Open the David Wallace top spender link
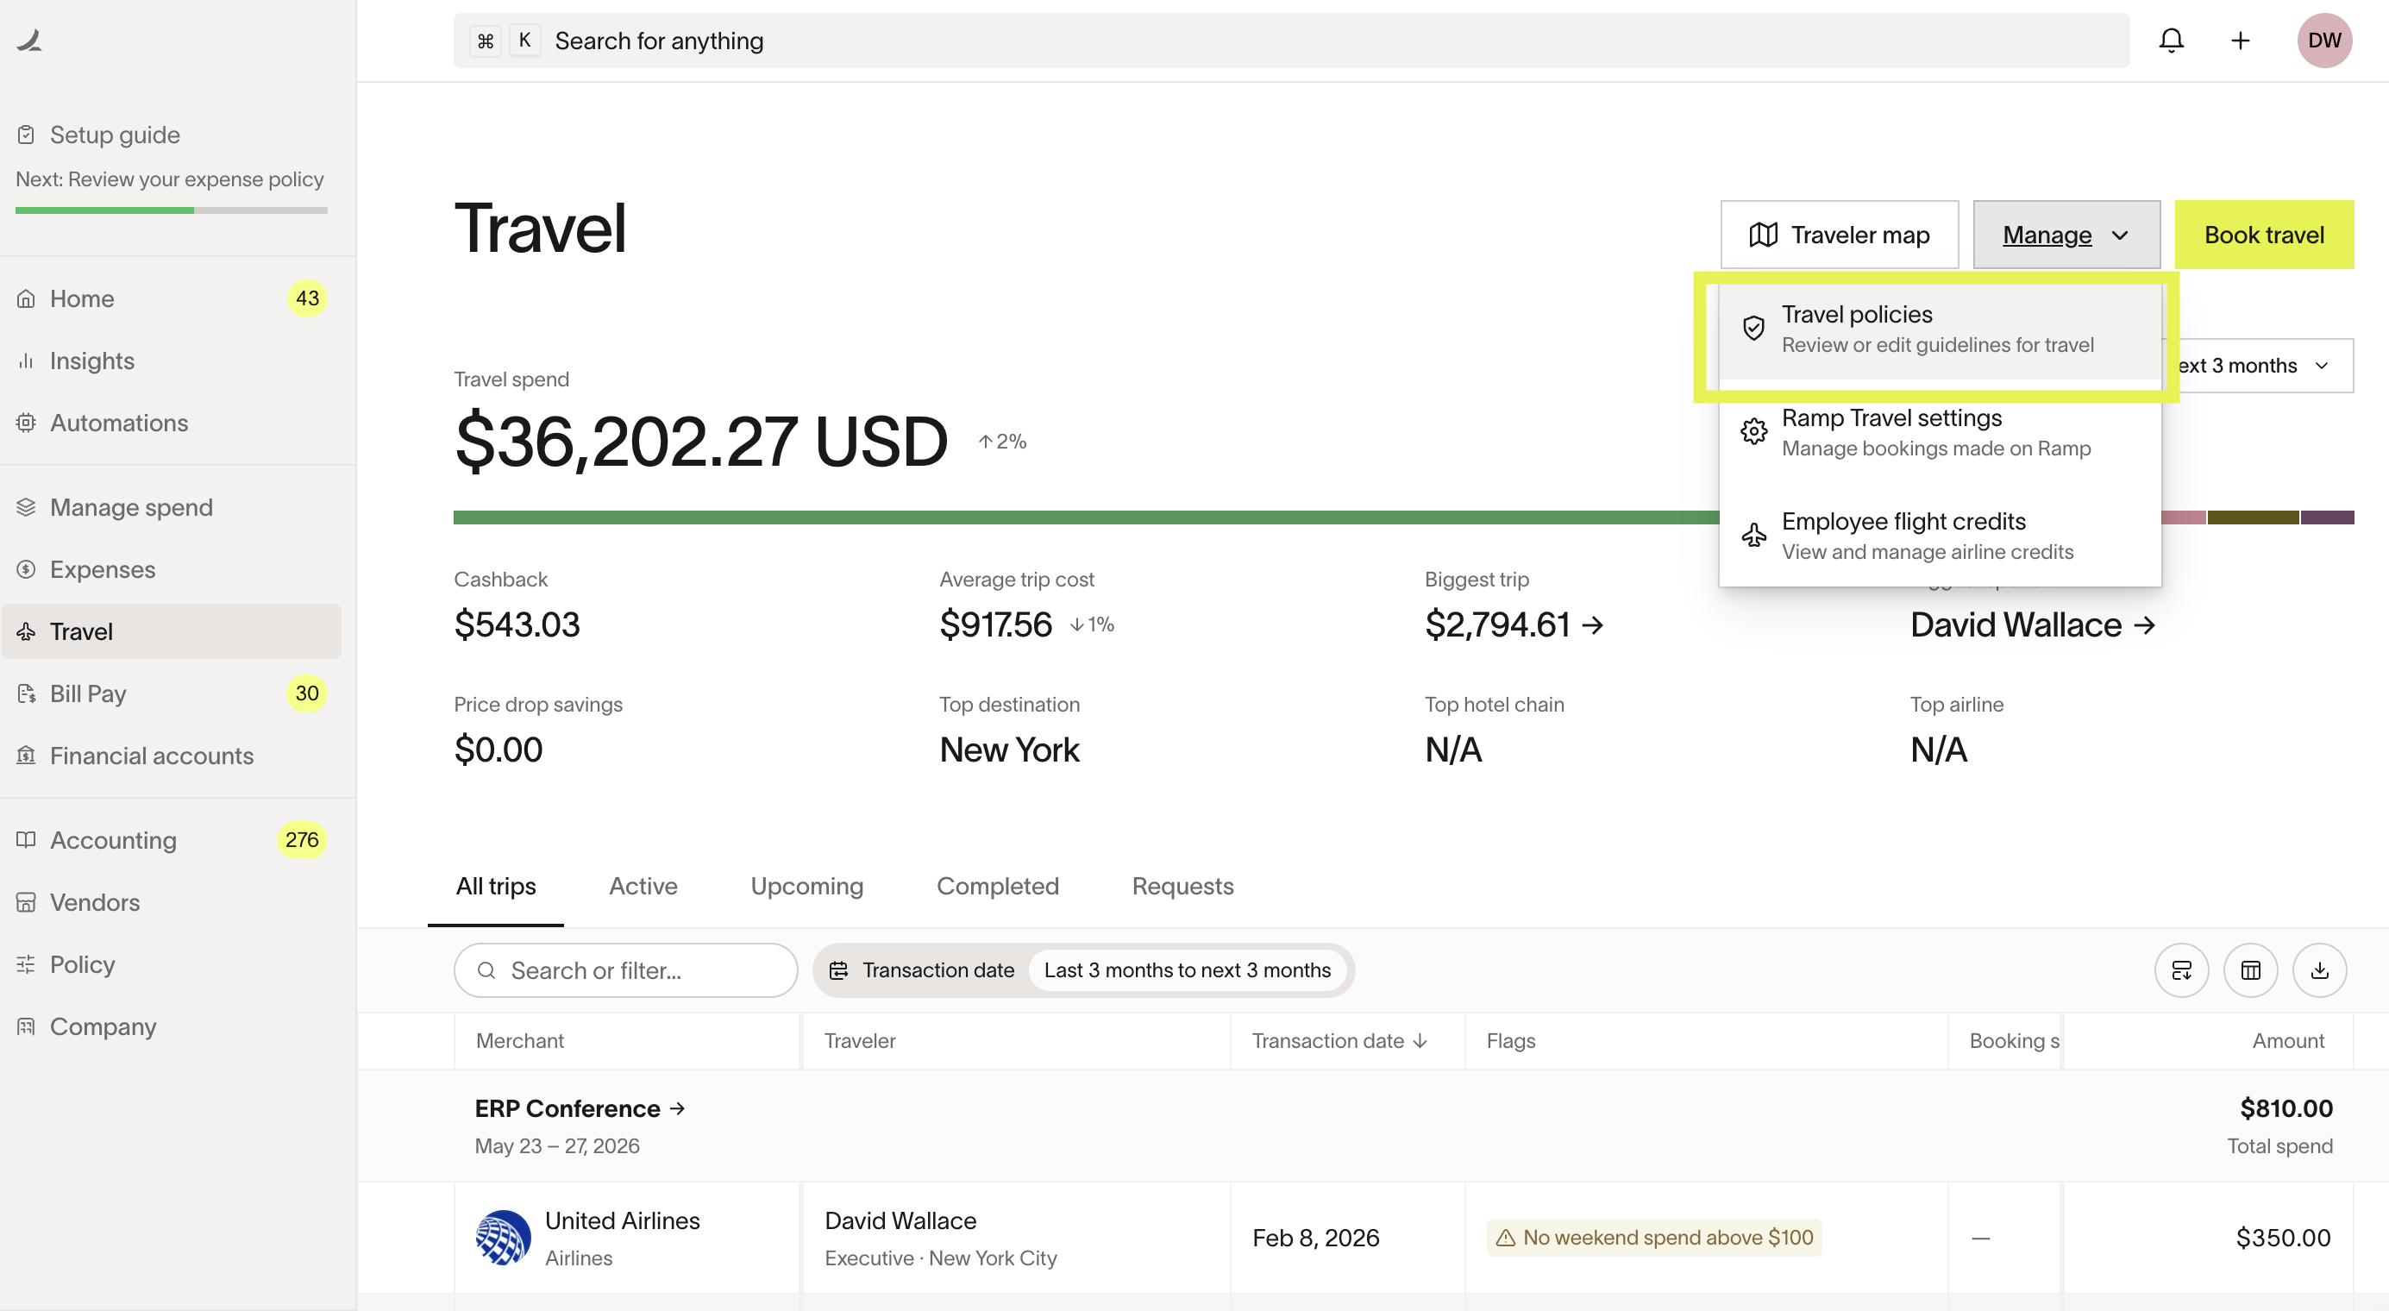 [x=2032, y=625]
